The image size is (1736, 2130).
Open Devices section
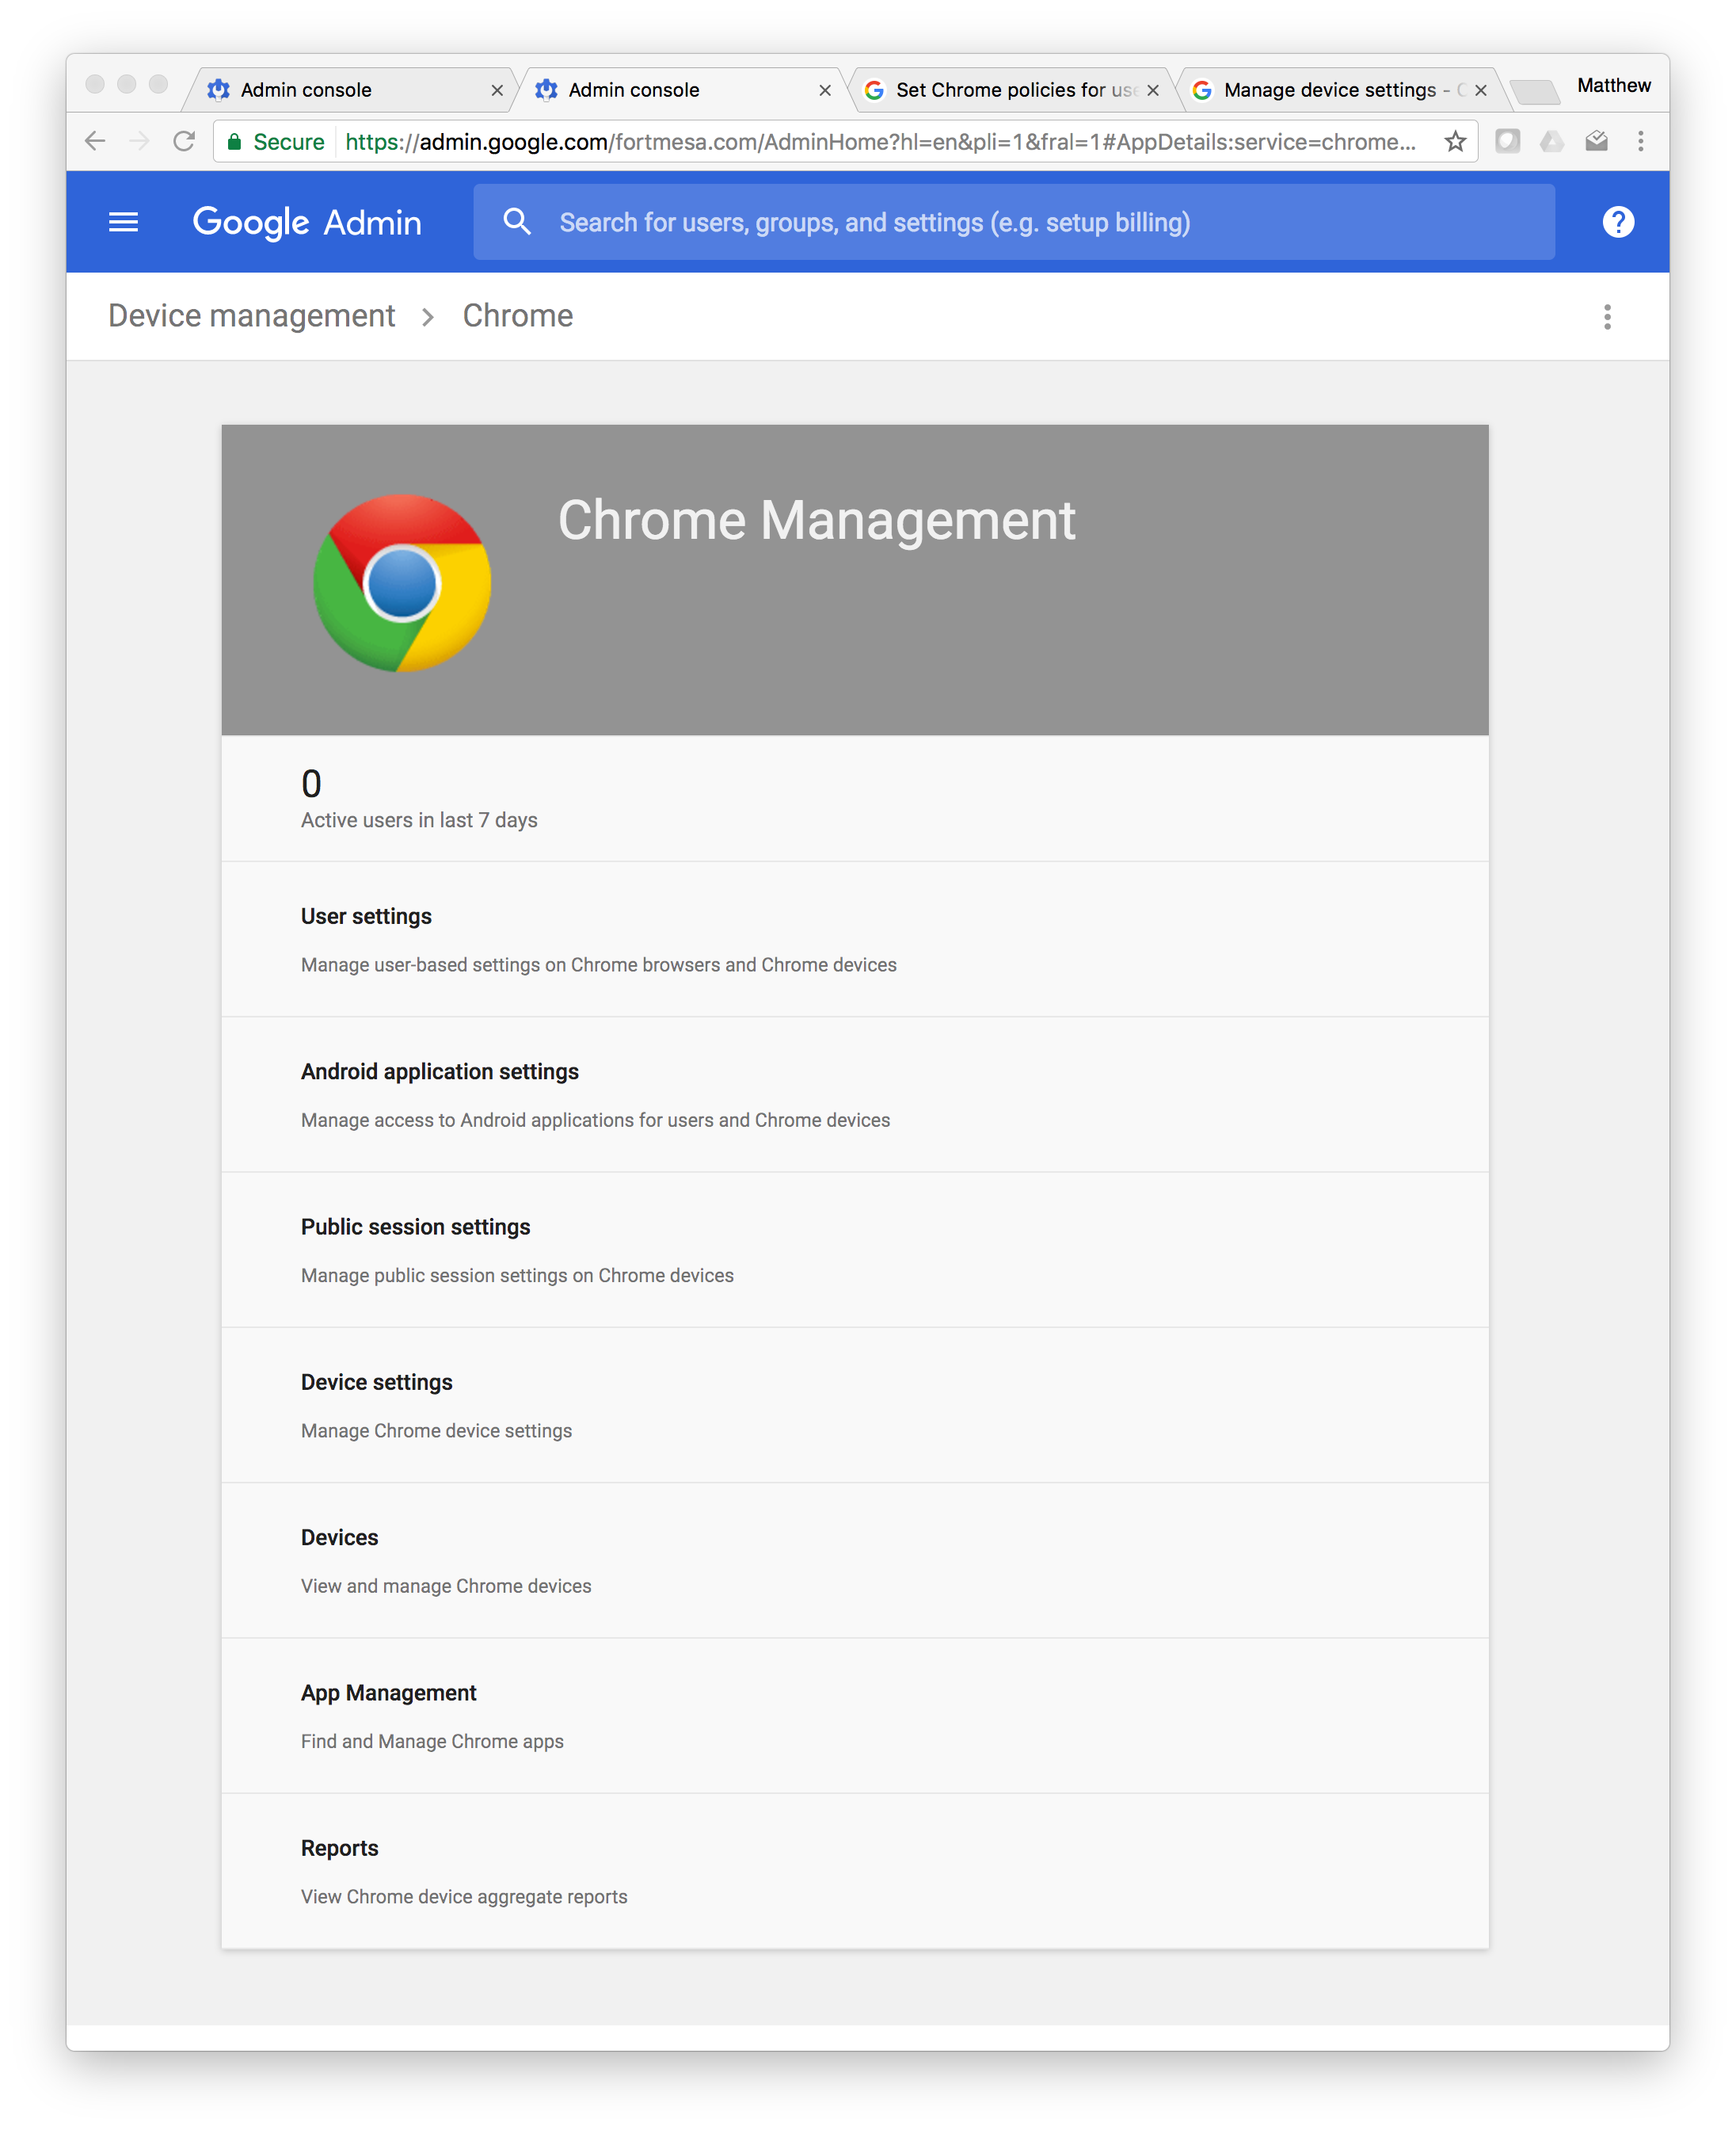click(855, 1561)
